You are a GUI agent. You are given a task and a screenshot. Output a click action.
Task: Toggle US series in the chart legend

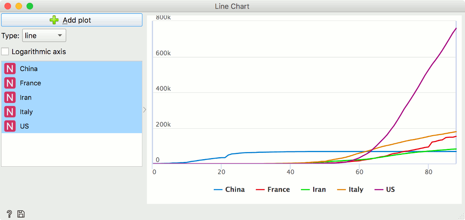(x=384, y=190)
